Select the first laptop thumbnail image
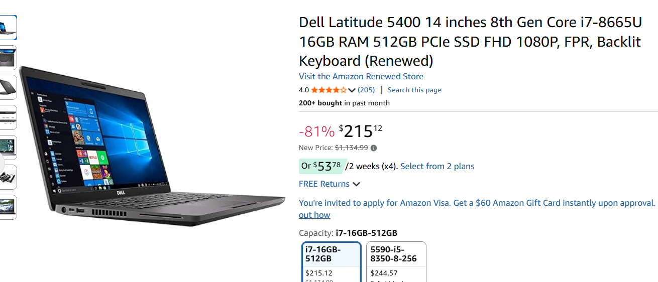 (8, 28)
